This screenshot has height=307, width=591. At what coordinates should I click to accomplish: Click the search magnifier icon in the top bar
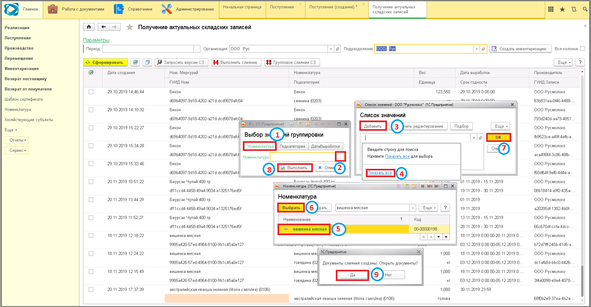(x=585, y=9)
